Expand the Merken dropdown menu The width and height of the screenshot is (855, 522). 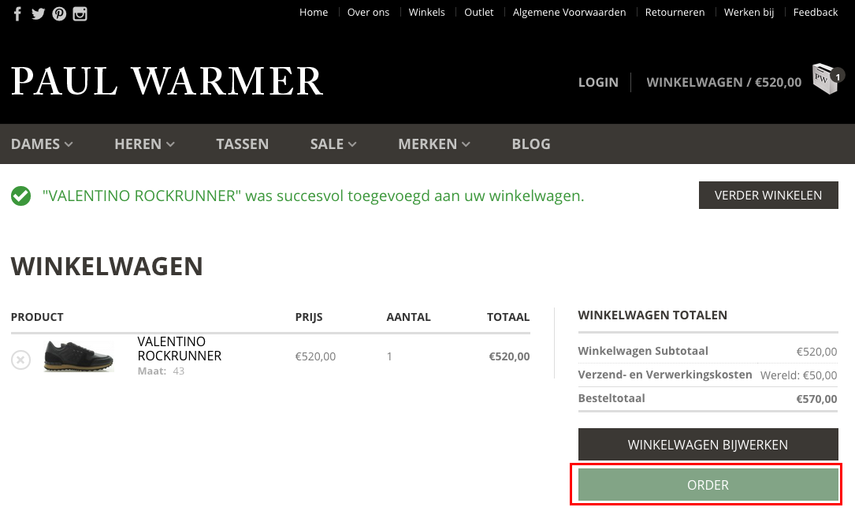[x=434, y=144]
